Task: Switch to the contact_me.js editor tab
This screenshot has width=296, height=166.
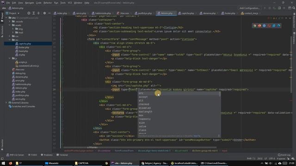Action: (x=251, y=13)
